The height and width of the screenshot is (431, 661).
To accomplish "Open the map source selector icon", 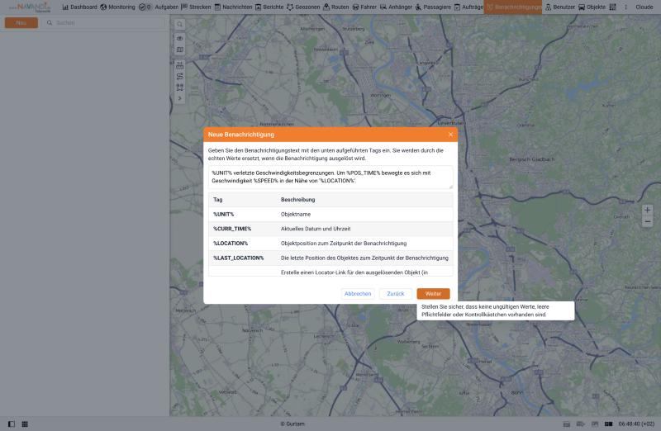I will 179,50.
